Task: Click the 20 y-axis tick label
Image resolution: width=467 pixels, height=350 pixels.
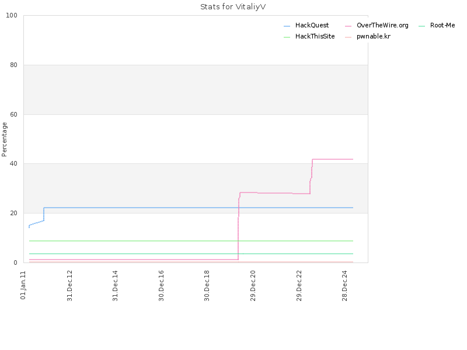Action: pos(13,213)
